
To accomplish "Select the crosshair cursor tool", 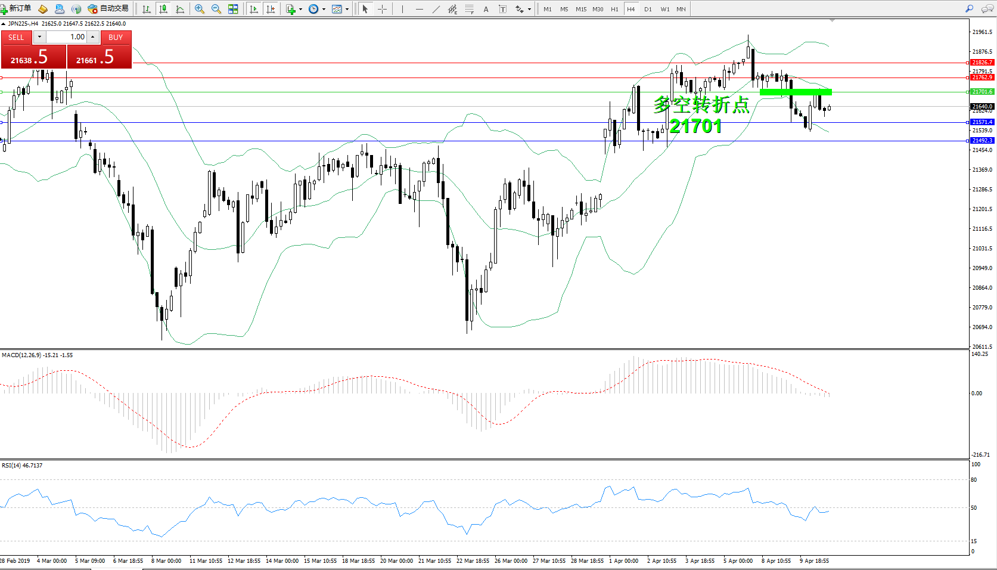I will pos(383,9).
